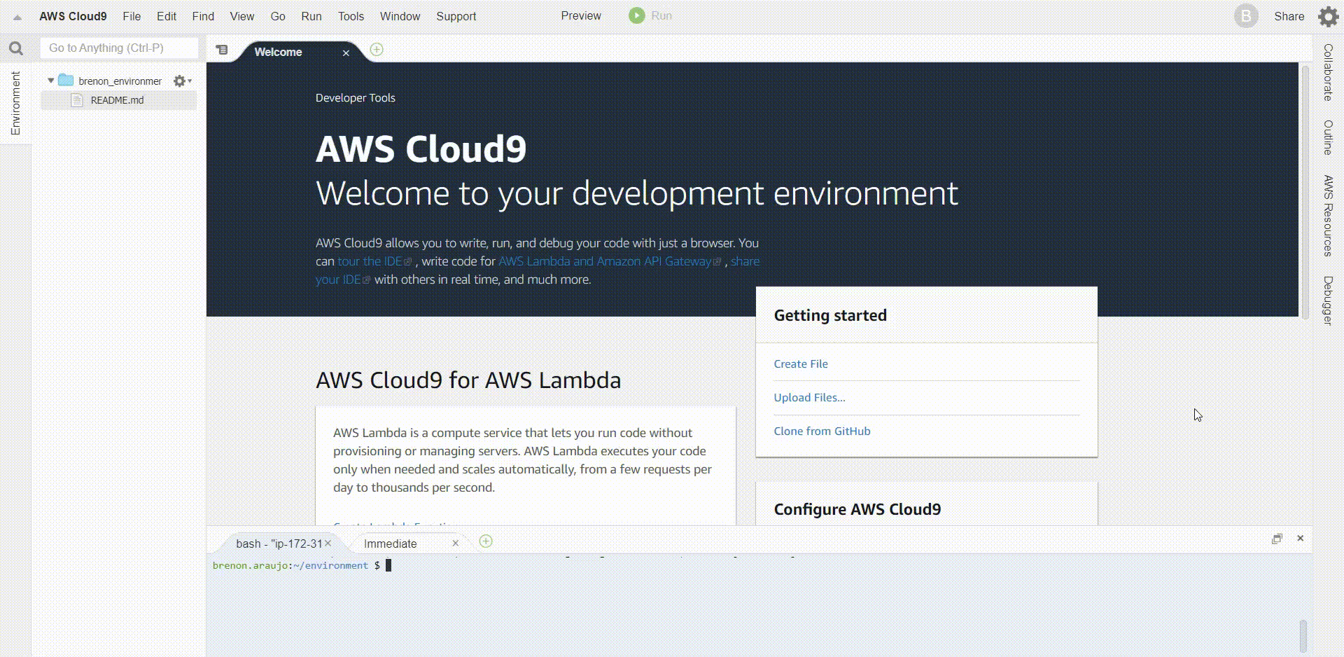Click the green Run play button
Screen dimensions: 1344x657
pyautogui.click(x=636, y=15)
